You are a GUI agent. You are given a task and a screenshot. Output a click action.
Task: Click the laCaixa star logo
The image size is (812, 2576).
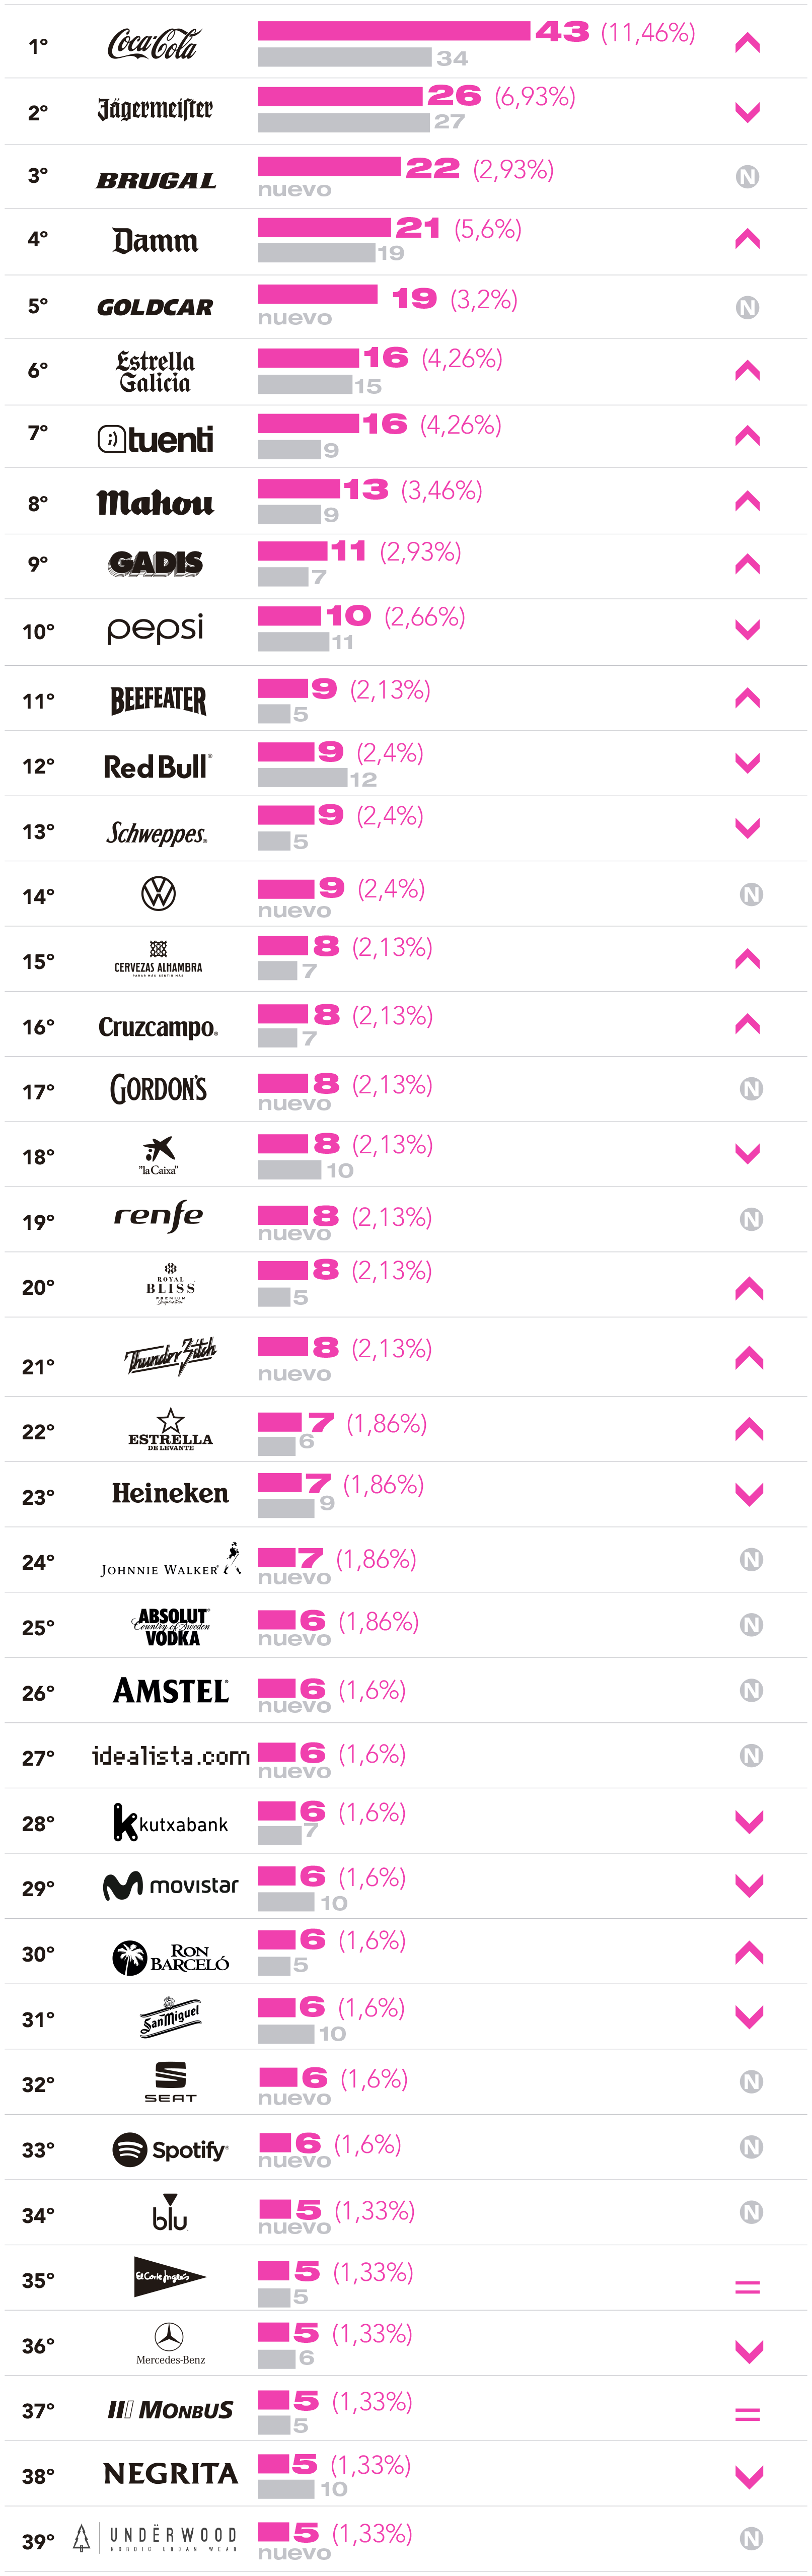click(x=158, y=1148)
